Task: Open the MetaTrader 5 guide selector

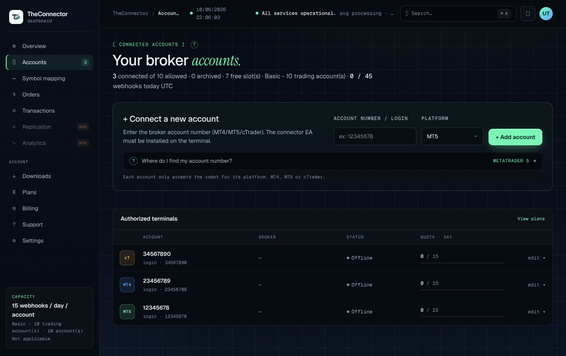Action: click(x=515, y=161)
